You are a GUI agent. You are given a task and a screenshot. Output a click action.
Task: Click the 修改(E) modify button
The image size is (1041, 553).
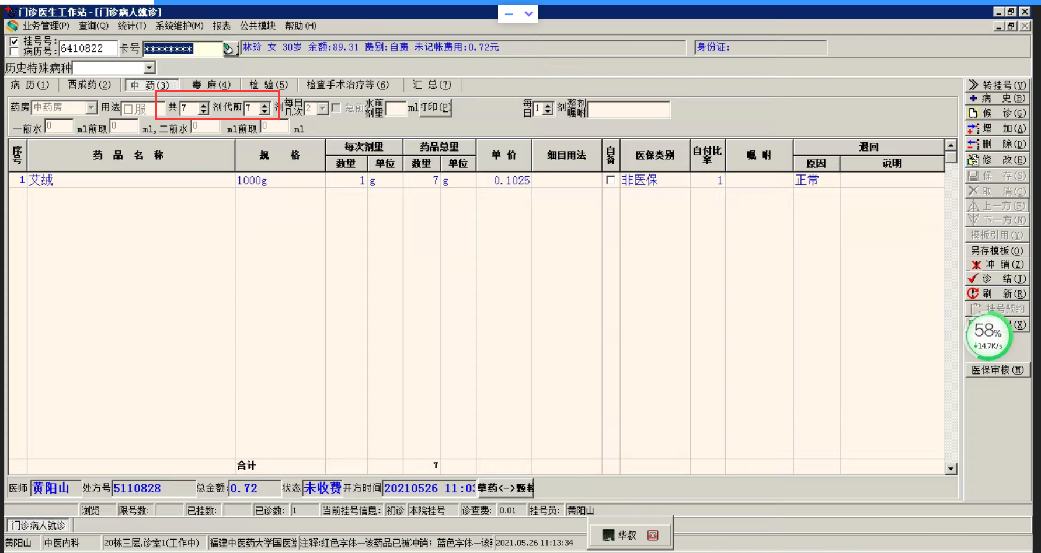997,160
